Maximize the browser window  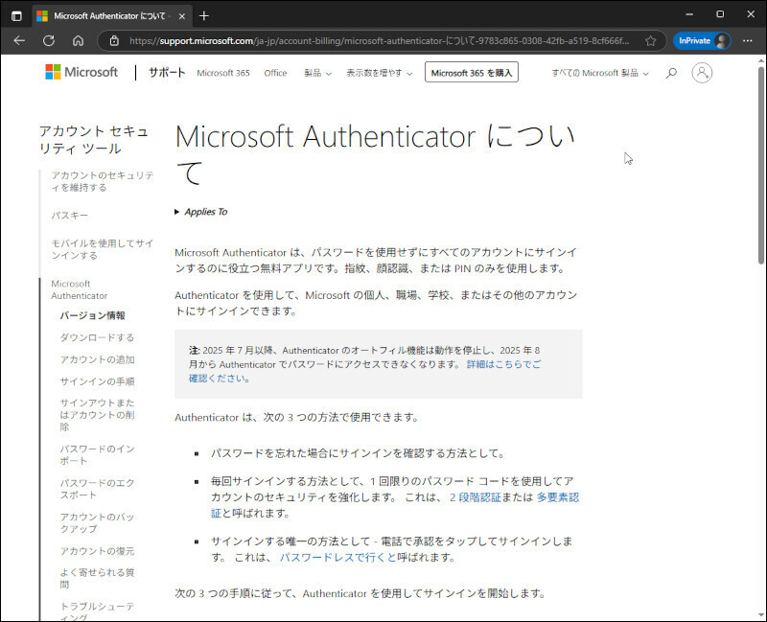coord(720,14)
